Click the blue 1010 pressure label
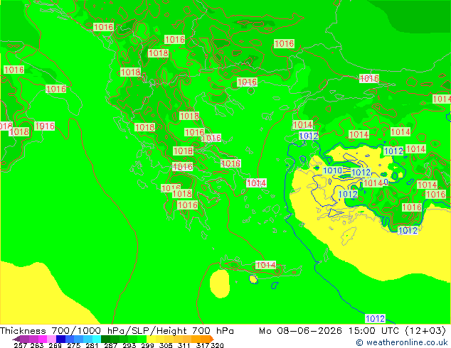451x348 pixels. [332, 170]
